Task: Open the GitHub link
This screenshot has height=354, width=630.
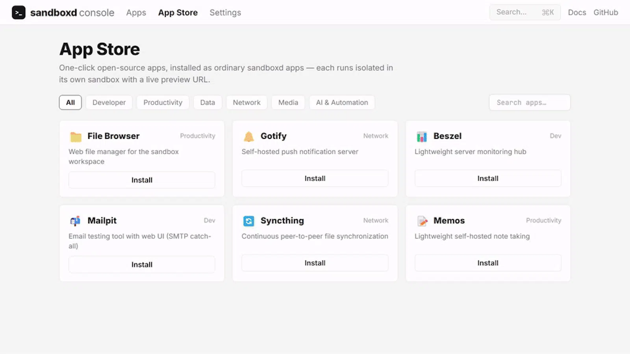Action: (606, 13)
